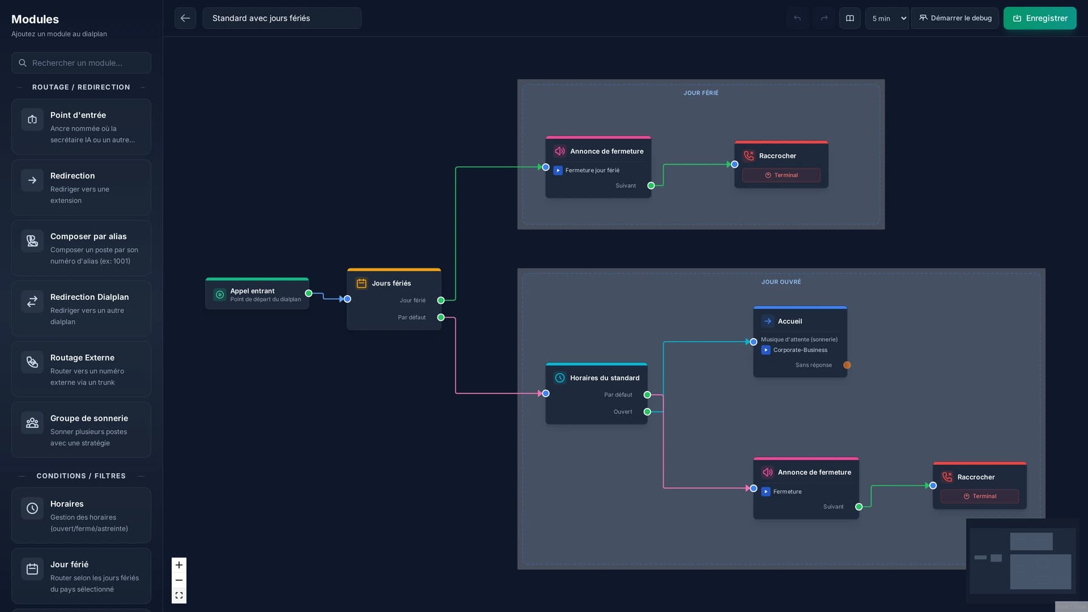Click the Groupe de sonnerie people icon
Viewport: 1088px width, 612px height.
point(32,423)
